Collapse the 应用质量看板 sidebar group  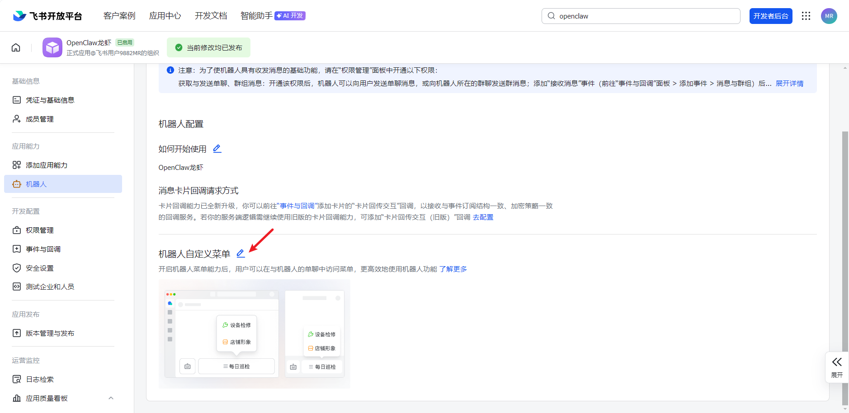[x=111, y=398]
